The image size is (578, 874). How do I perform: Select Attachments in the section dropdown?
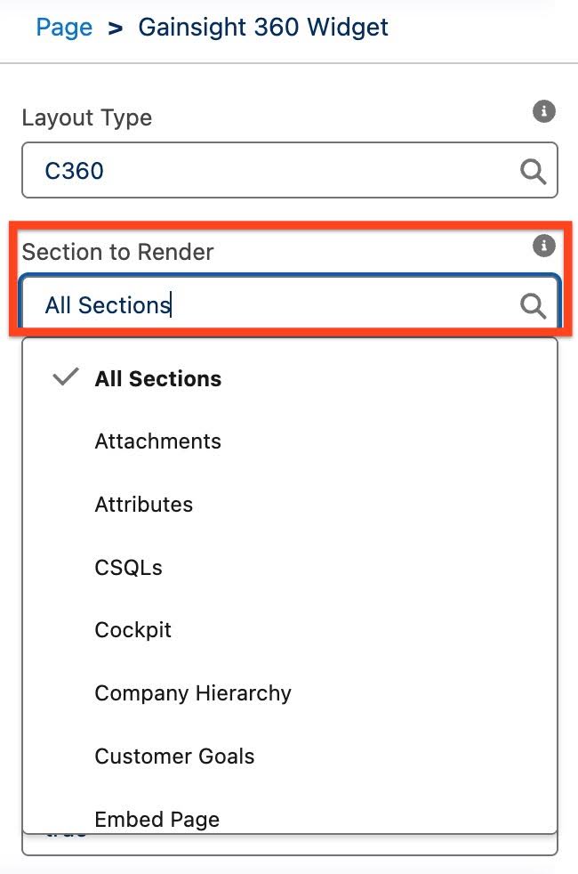coord(157,441)
